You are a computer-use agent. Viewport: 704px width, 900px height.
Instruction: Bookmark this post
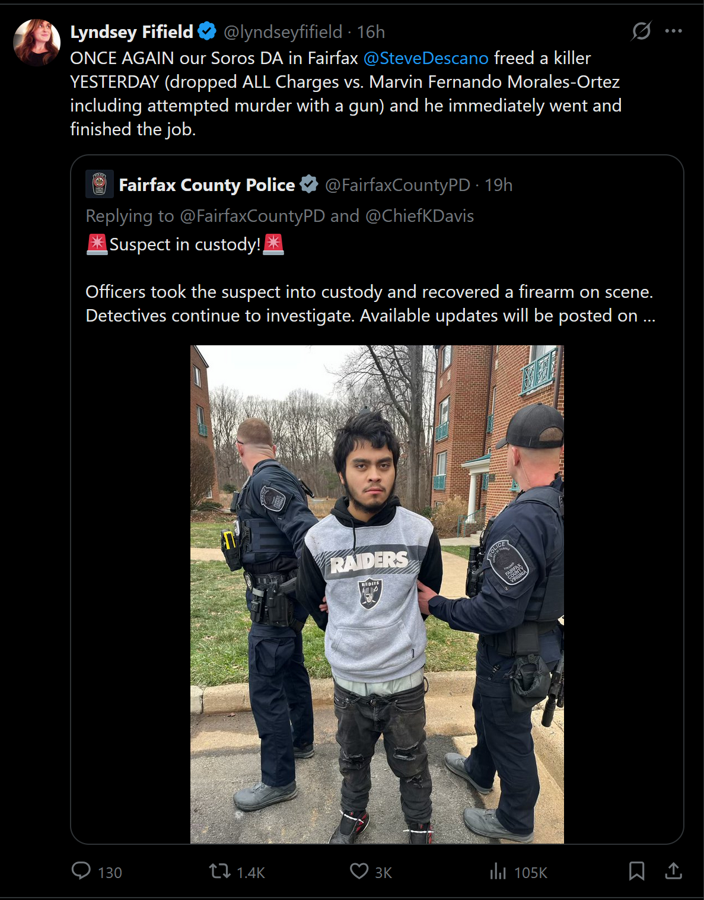(x=636, y=871)
